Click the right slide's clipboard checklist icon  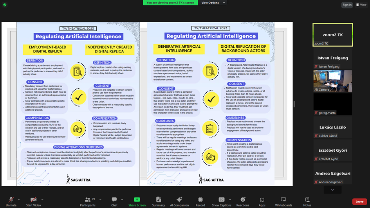pos(210,128)
